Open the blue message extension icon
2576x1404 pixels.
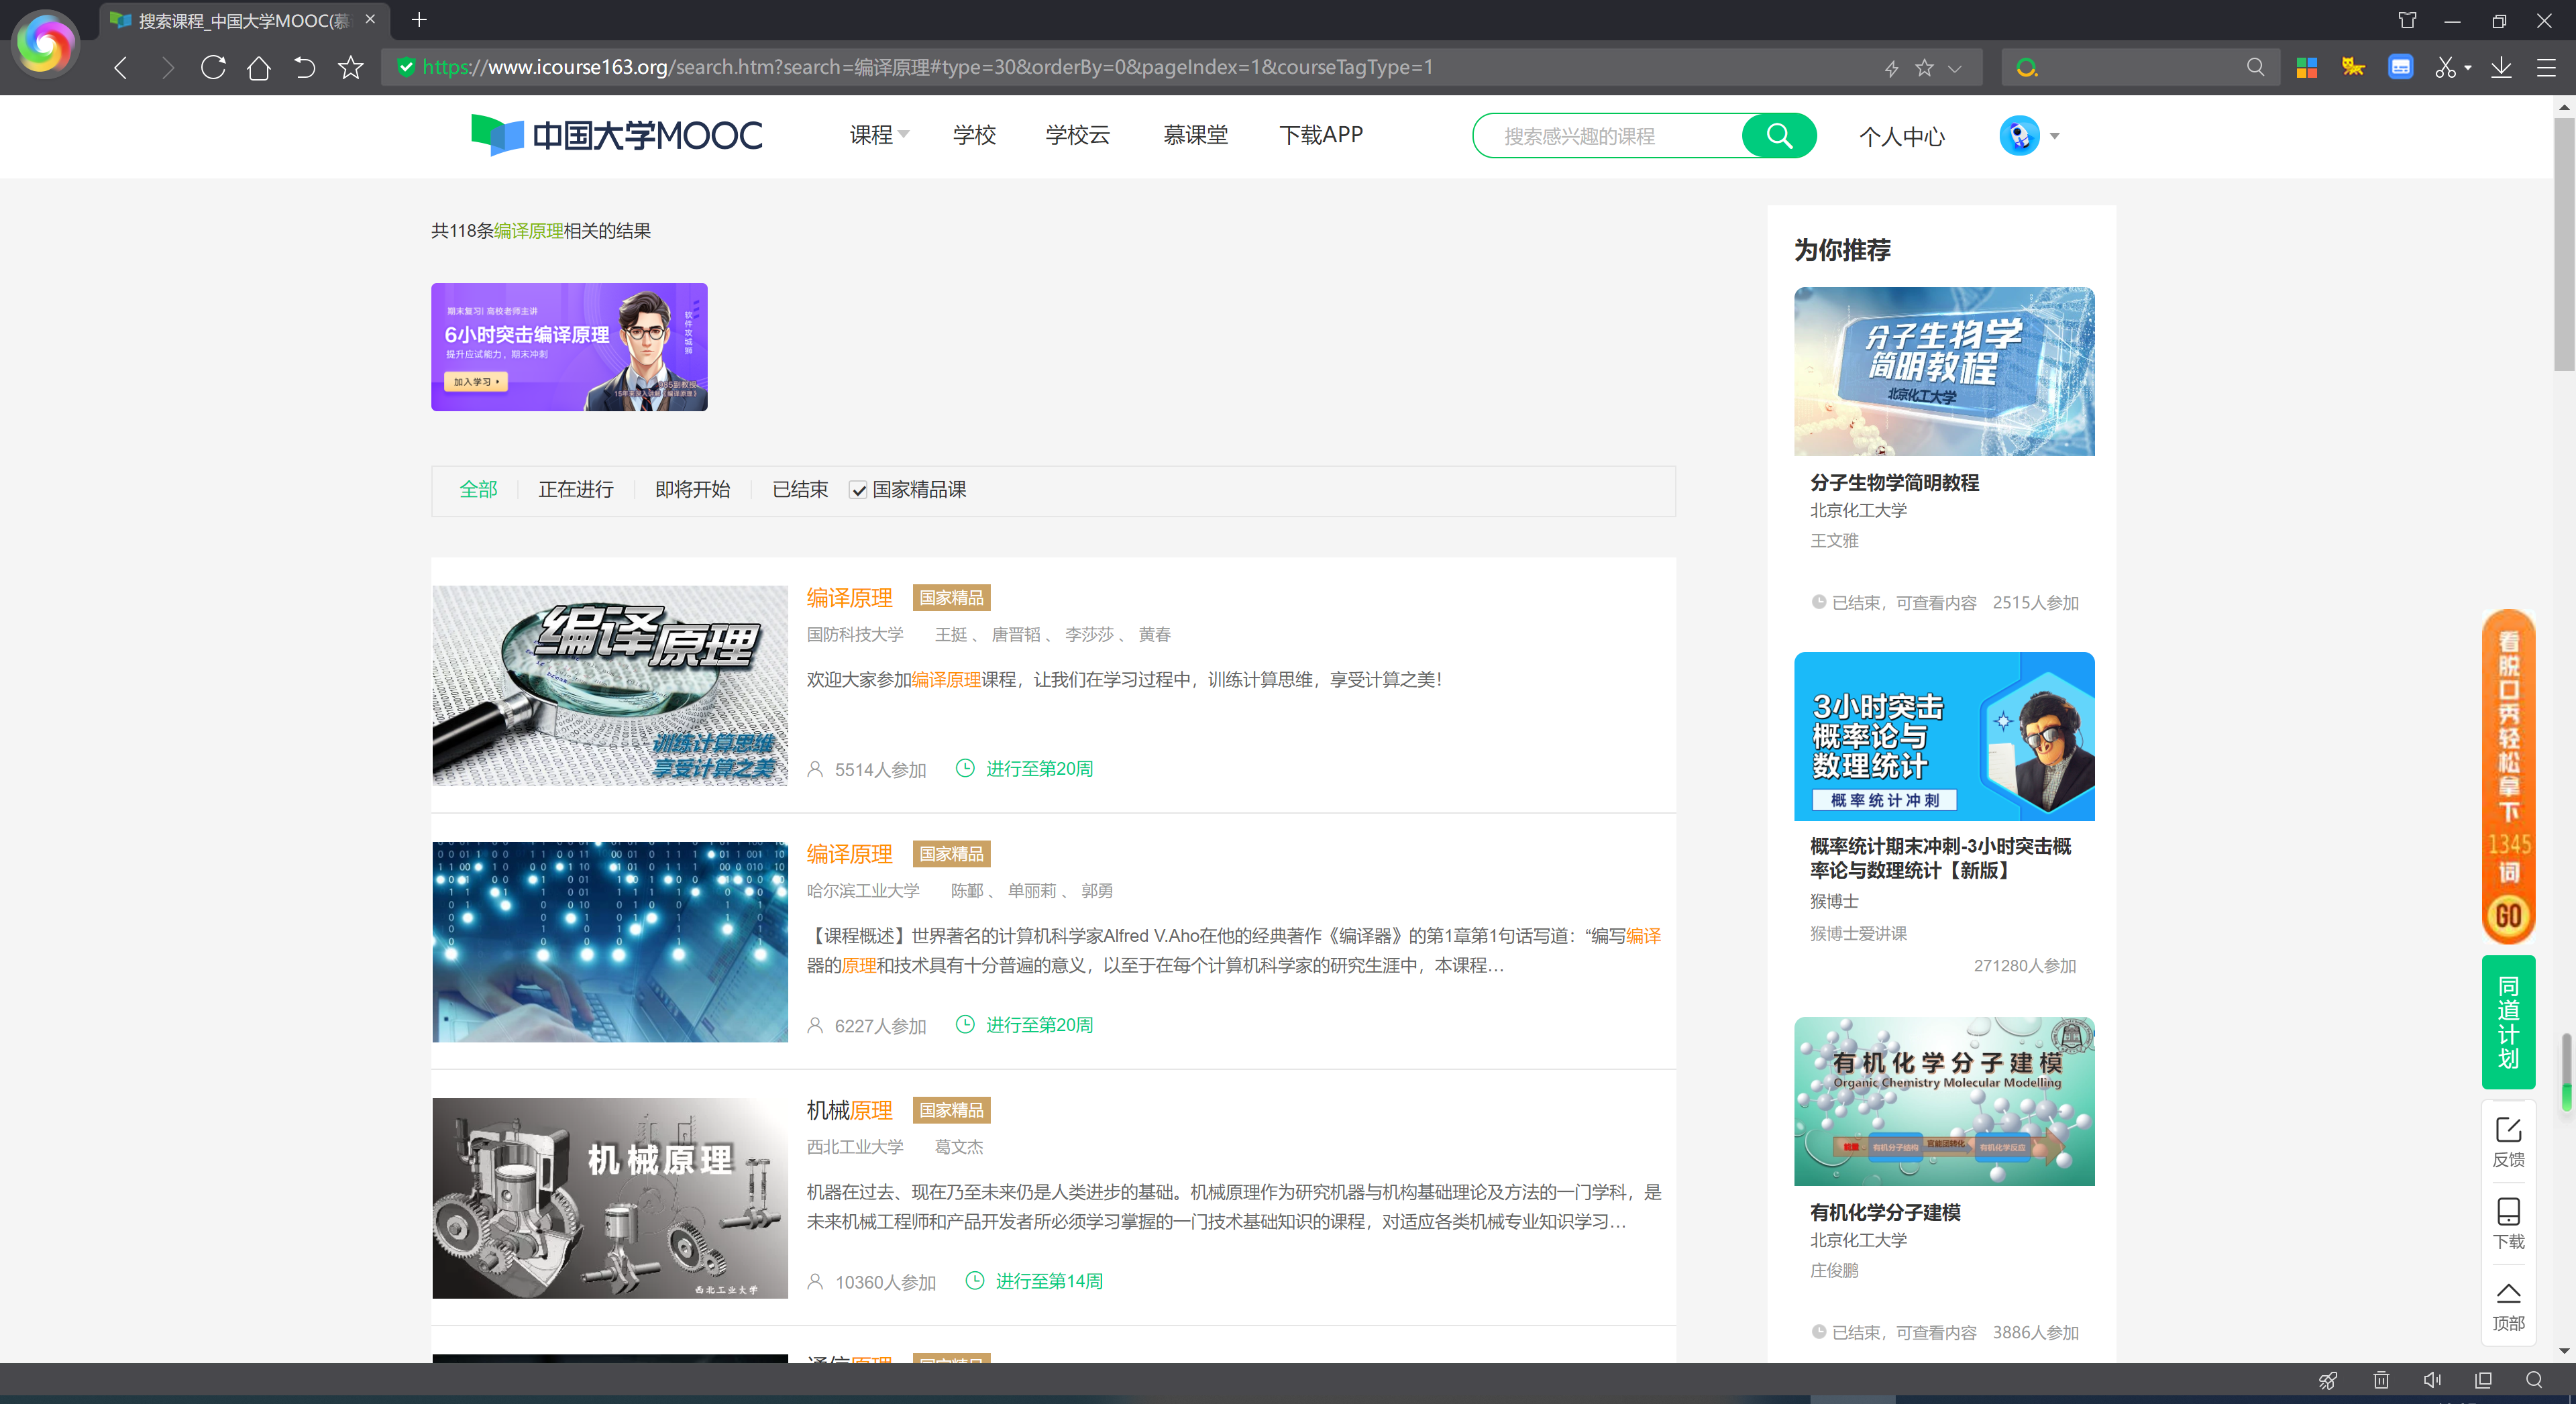pos(2400,67)
